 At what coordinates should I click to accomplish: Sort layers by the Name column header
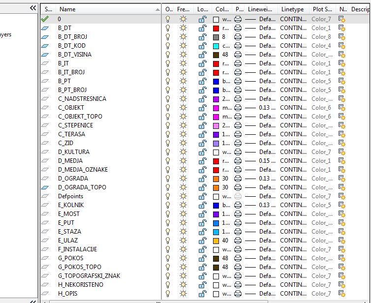[x=67, y=9]
